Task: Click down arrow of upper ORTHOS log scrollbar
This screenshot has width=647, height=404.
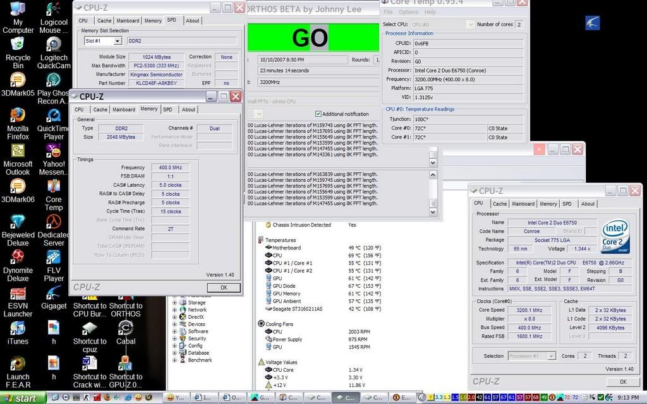Action: click(x=433, y=163)
